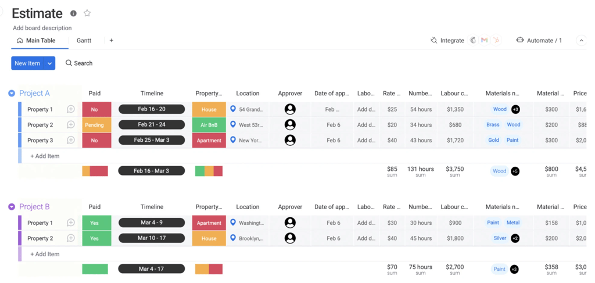This screenshot has height=283, width=595.
Task: Change the Pending paid status for Property 2
Action: [x=94, y=125]
